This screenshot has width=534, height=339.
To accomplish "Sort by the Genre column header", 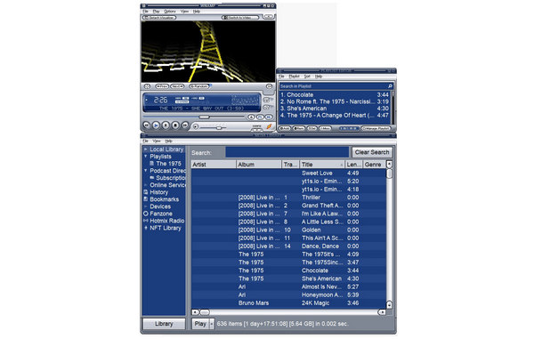I will point(375,165).
